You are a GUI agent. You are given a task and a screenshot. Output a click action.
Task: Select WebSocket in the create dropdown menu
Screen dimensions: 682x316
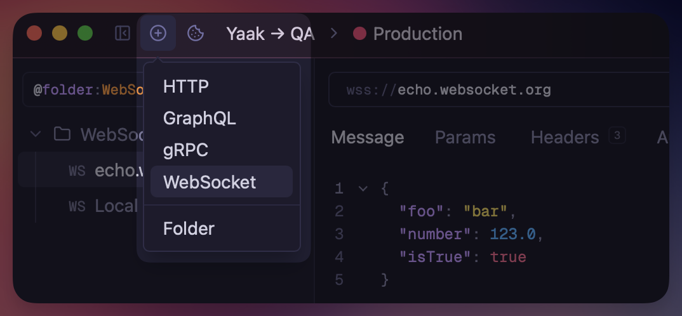tap(210, 182)
